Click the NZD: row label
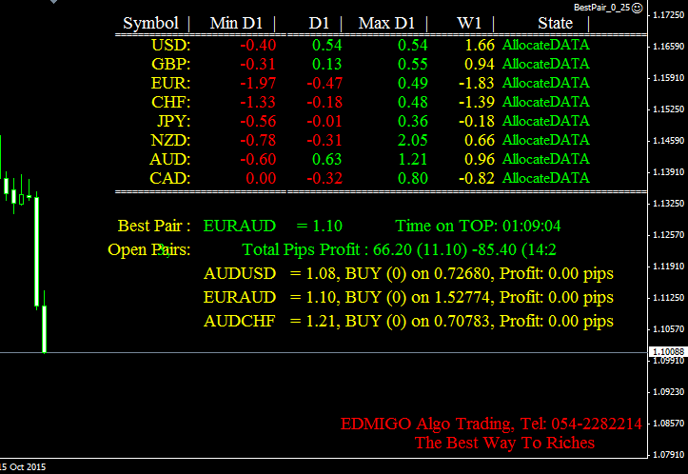688x474 pixels. [170, 141]
